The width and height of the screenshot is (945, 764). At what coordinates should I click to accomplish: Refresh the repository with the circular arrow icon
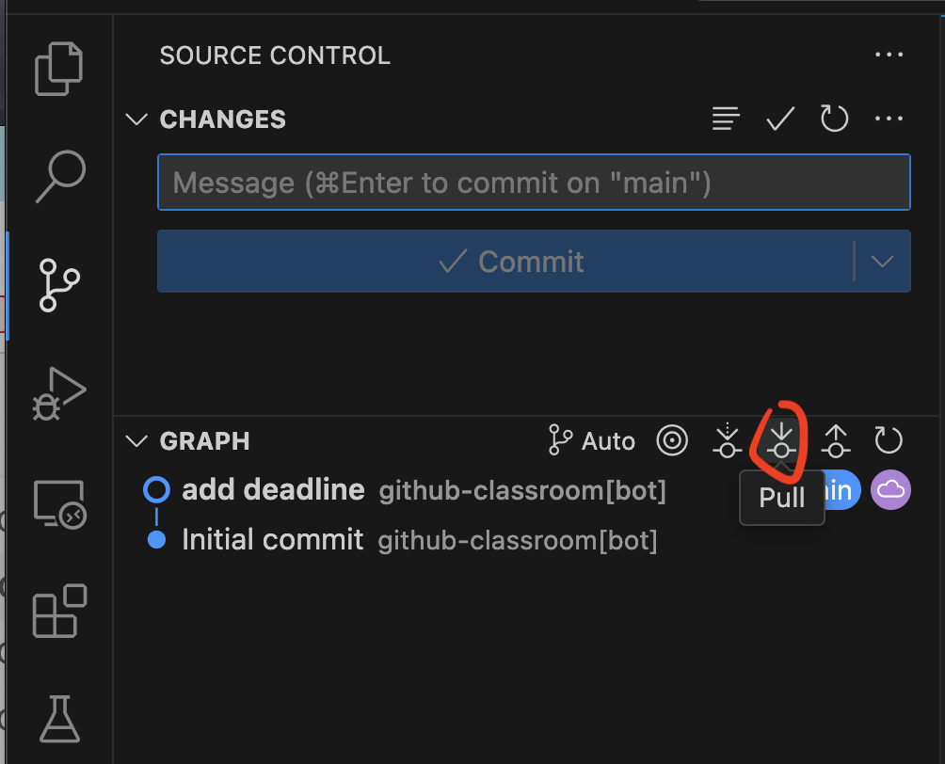pos(834,119)
